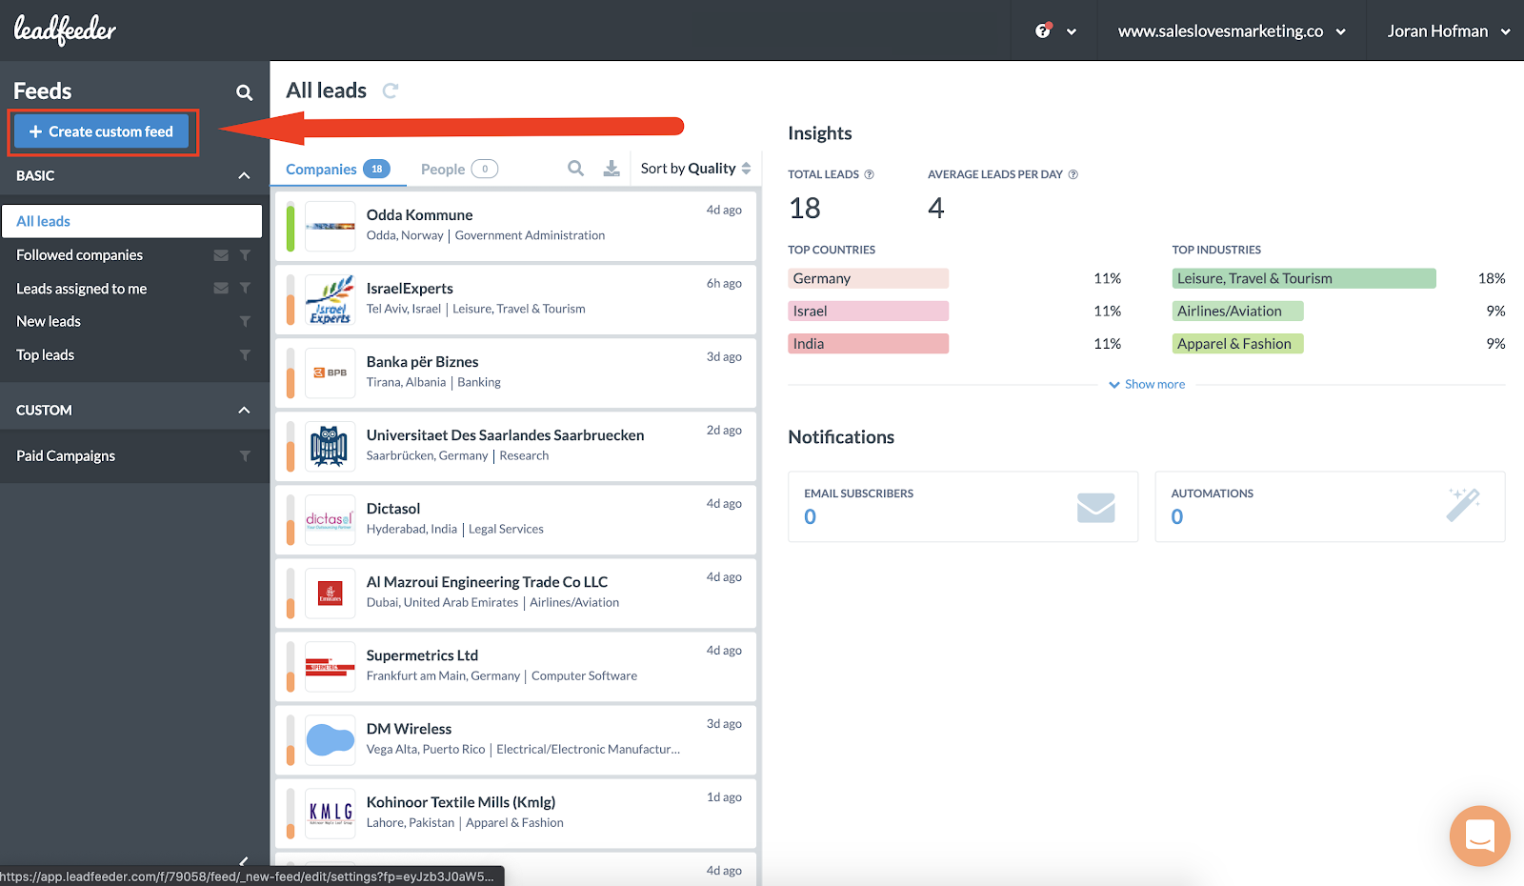Switch to the People tab
The image size is (1524, 886).
pyautogui.click(x=459, y=169)
